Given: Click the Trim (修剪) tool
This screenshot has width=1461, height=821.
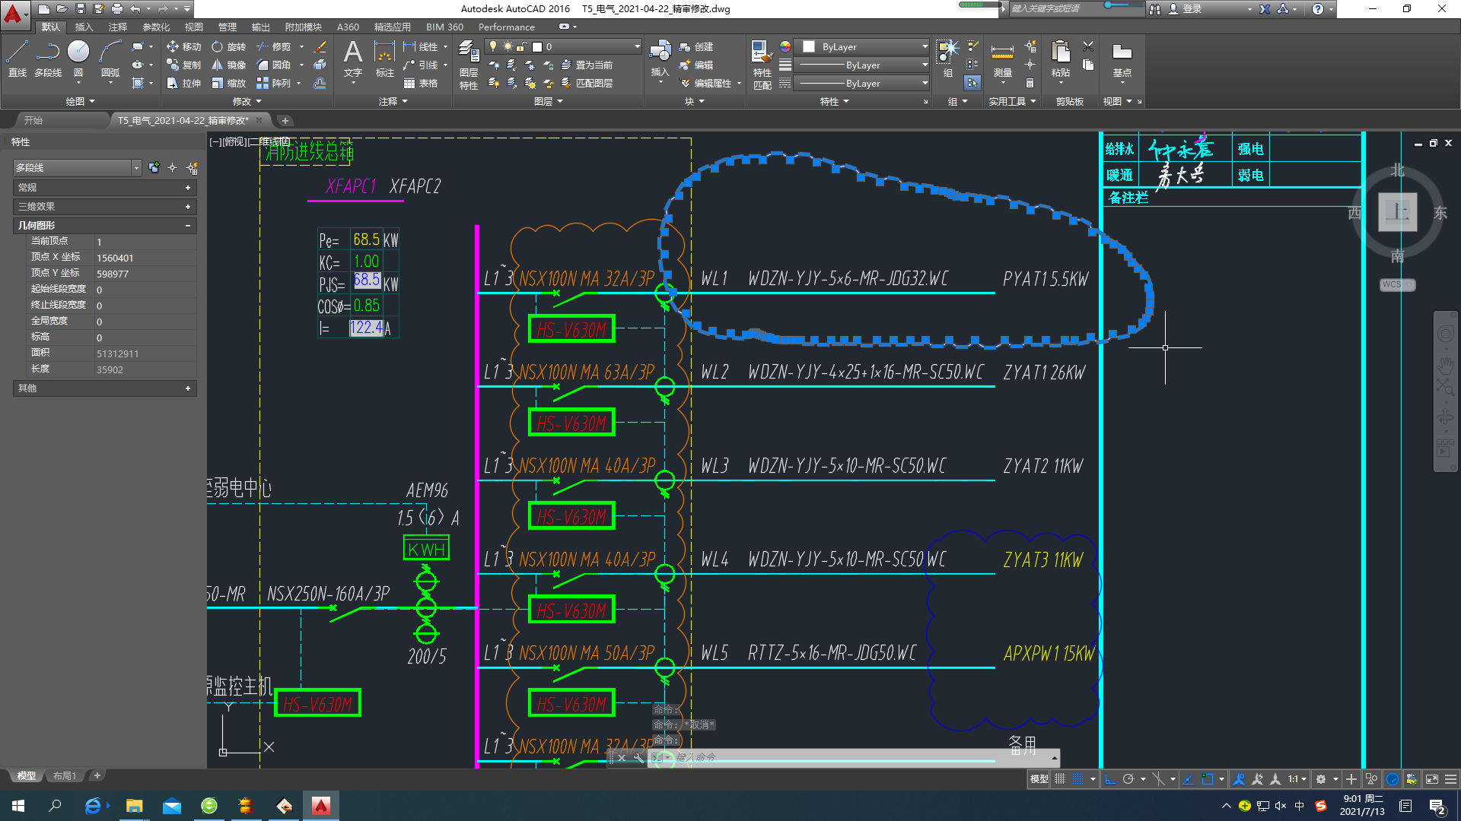Looking at the screenshot, I should click(x=274, y=46).
